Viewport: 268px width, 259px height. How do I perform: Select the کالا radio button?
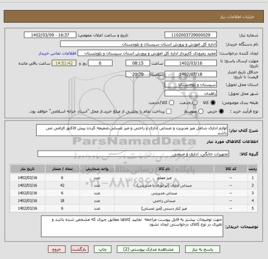click(x=213, y=103)
